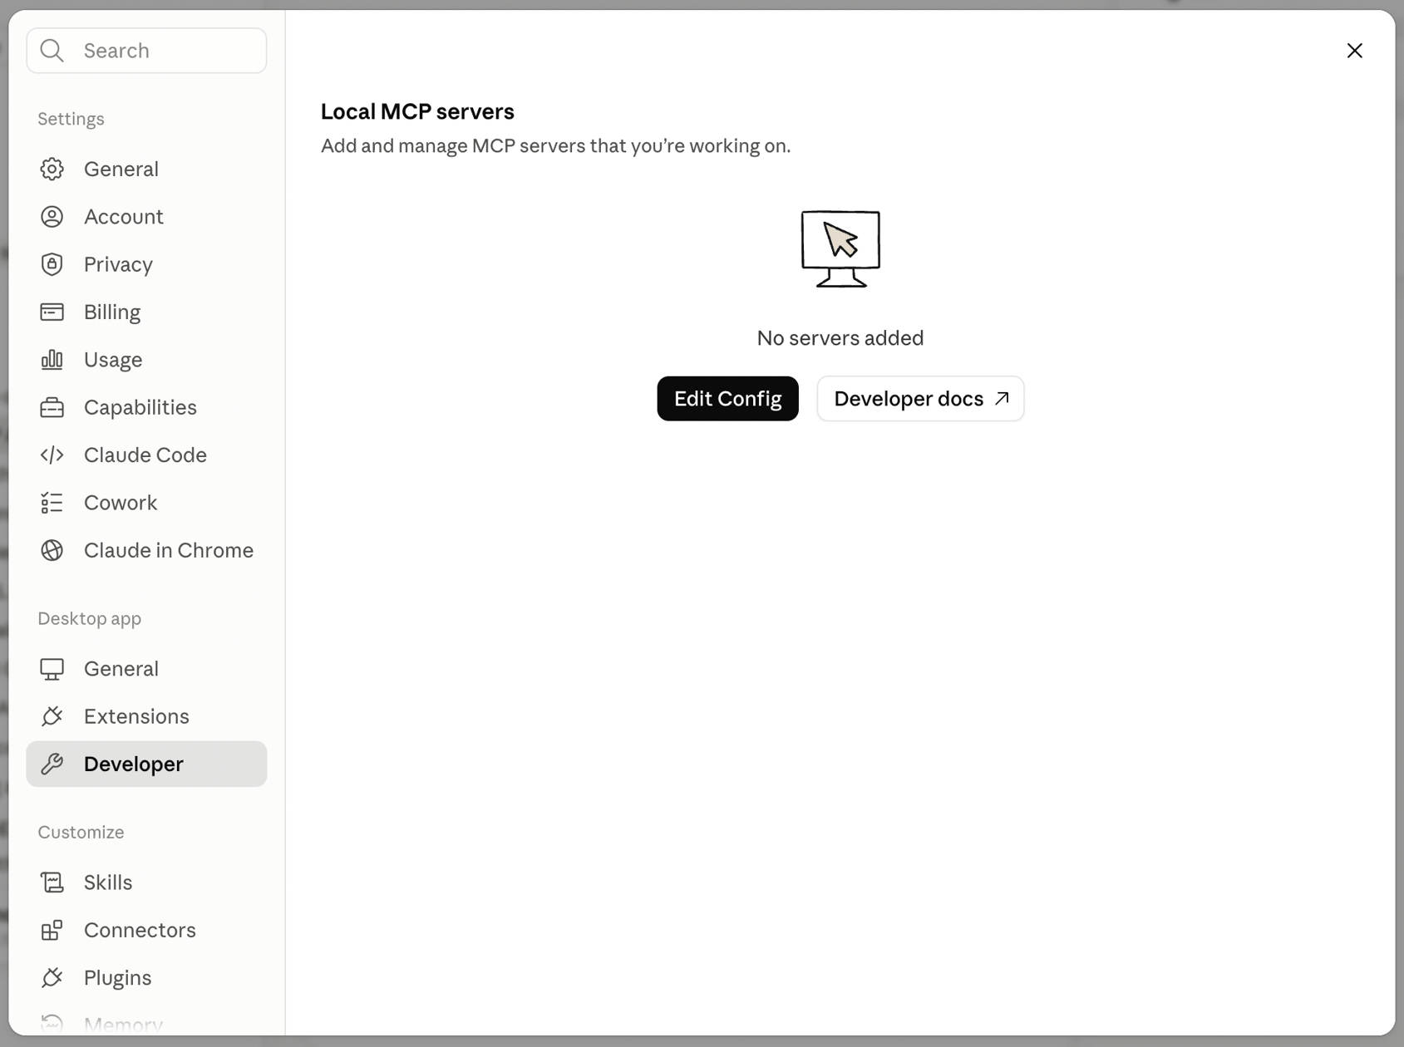
Task: Click the 'Desktop app' section label
Action: [x=89, y=618]
